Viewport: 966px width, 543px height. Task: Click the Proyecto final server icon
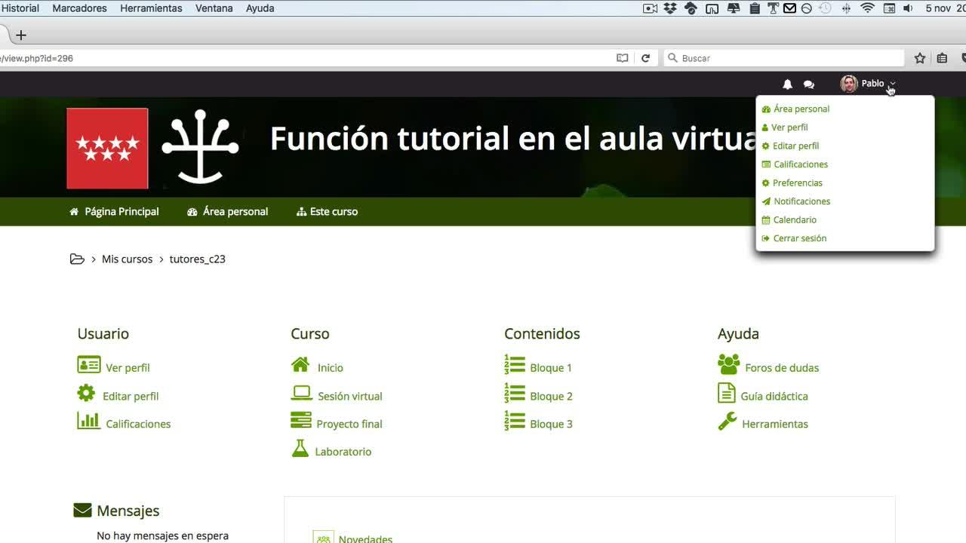pyautogui.click(x=301, y=421)
